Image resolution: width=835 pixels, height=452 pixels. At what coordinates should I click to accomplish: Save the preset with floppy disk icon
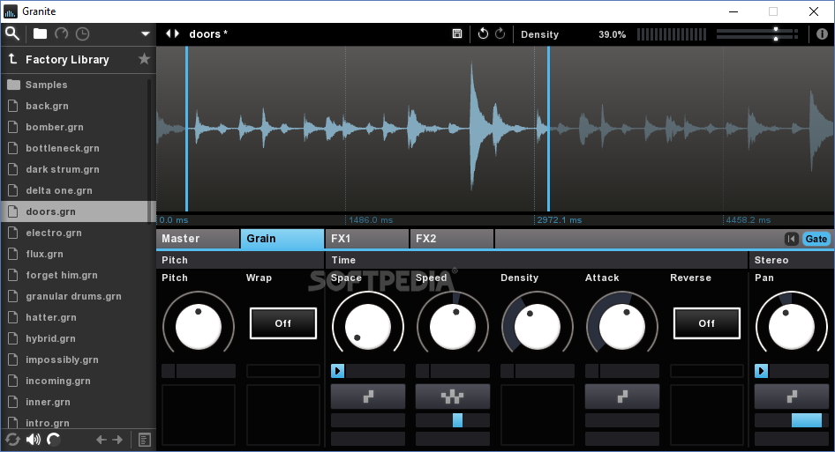click(457, 34)
